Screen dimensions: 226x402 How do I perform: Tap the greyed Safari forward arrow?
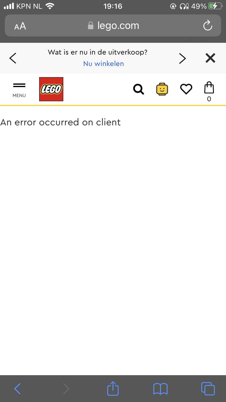coord(66,389)
